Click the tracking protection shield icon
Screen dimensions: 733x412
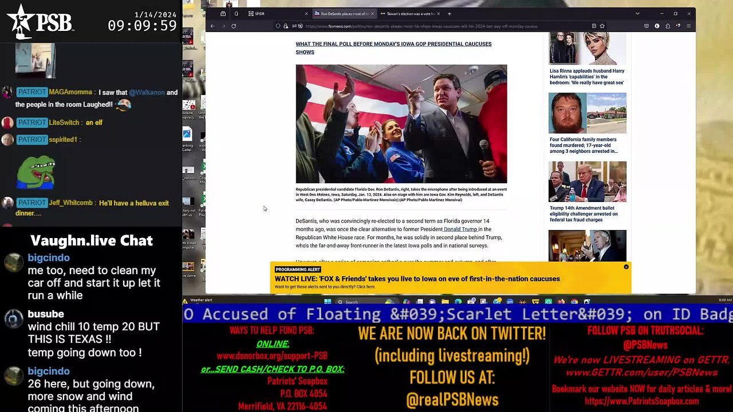coord(278,26)
